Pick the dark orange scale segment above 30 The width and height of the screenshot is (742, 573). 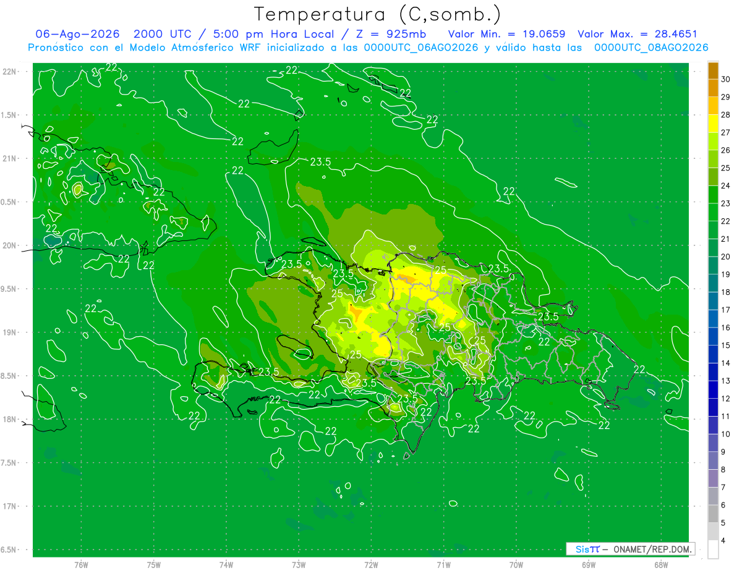(713, 70)
